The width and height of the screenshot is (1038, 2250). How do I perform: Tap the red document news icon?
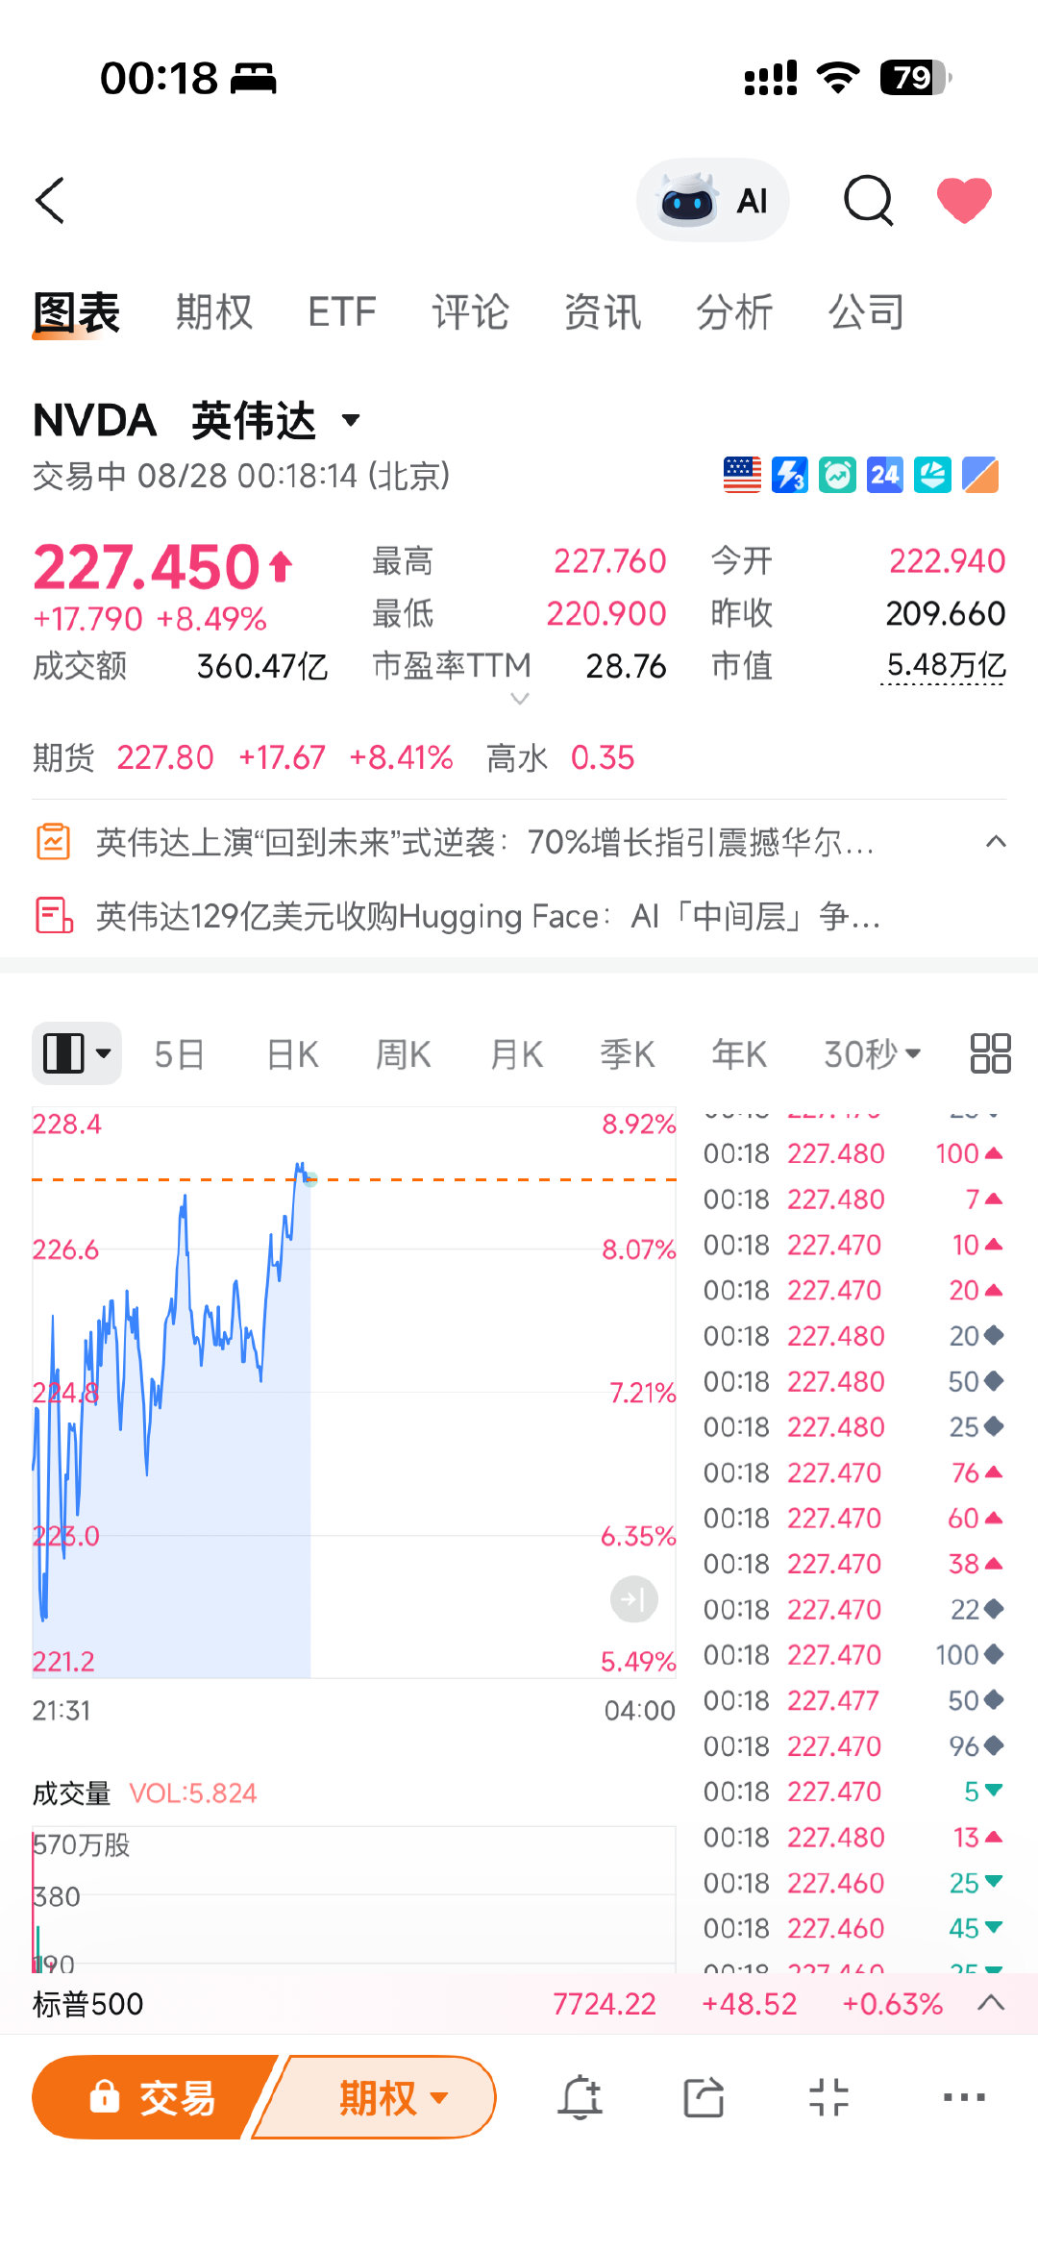coord(54,915)
